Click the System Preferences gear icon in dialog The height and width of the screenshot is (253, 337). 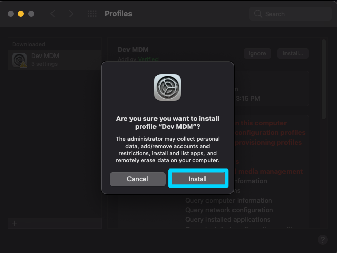coord(168,88)
